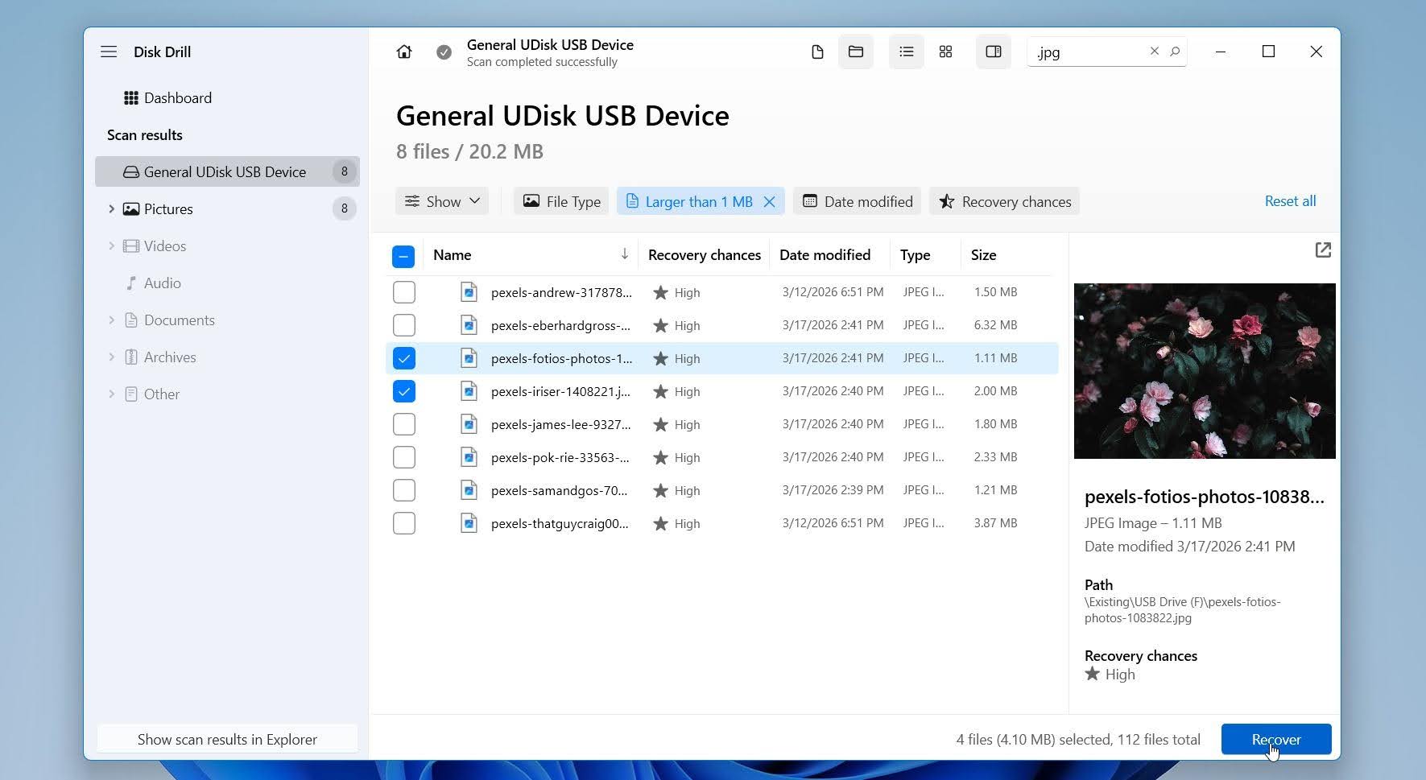Select the grid thumbnails view icon
This screenshot has height=780, width=1426.
tap(946, 52)
